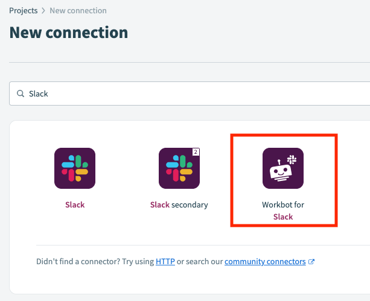Click the New connection page heading
The image size is (370, 301).
click(69, 33)
